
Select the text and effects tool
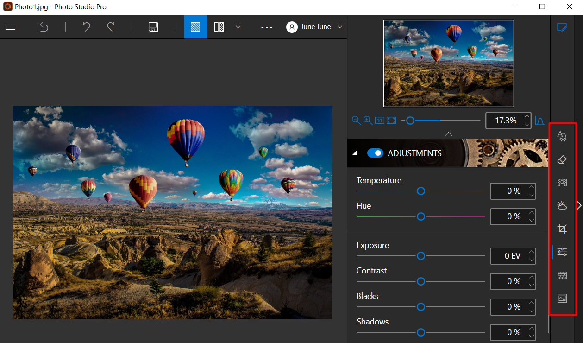(562, 136)
